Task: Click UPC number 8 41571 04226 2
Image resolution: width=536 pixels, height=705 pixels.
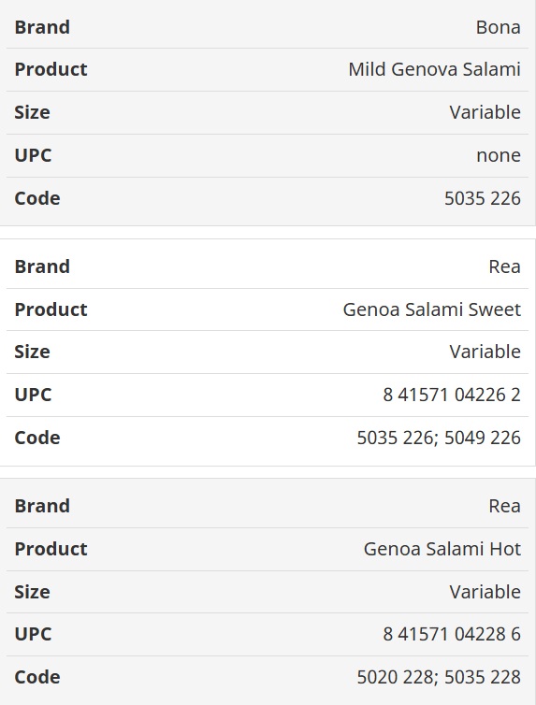Action: click(452, 395)
